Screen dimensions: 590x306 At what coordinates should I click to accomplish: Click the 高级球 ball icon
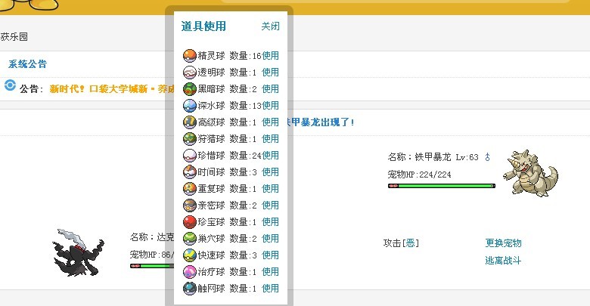click(190, 122)
